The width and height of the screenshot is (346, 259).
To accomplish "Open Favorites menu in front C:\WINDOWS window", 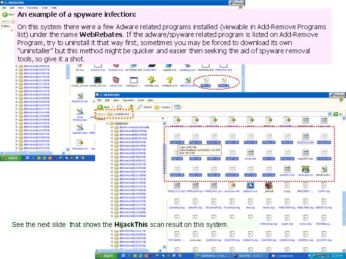I will click(128, 100).
